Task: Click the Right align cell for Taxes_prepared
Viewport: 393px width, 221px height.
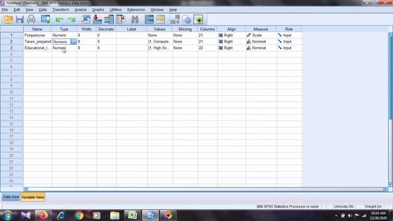Action: pos(232,42)
